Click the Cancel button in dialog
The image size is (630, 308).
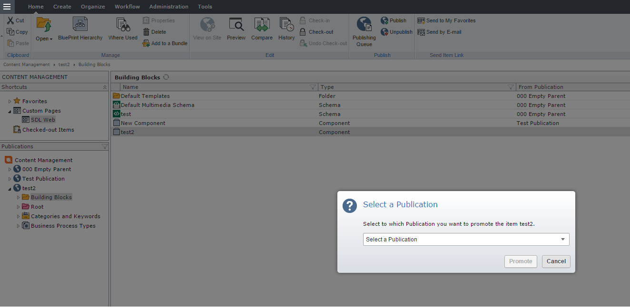(x=556, y=261)
